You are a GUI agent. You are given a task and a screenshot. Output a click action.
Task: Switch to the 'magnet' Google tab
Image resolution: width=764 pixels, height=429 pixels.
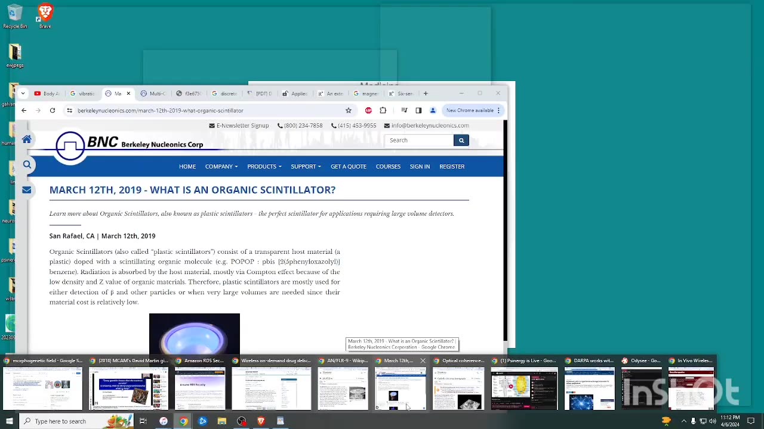[x=366, y=94]
